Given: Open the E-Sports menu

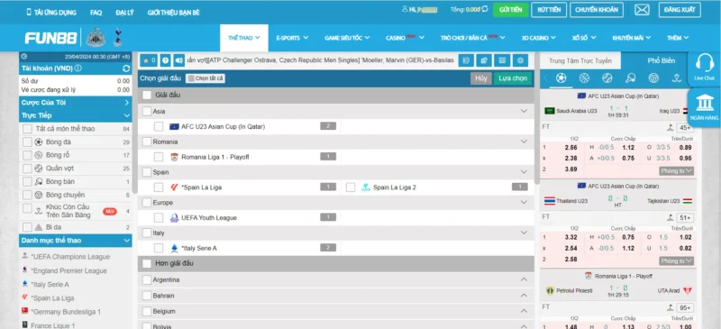Looking at the screenshot, I should [292, 38].
